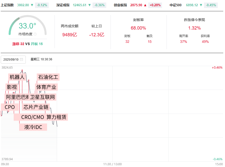
Task: Click the 涨停 32 count
Action: click(x=18, y=44)
